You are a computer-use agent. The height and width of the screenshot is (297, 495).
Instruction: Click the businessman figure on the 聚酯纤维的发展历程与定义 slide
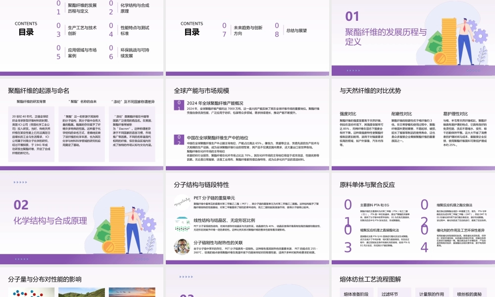tap(466, 41)
